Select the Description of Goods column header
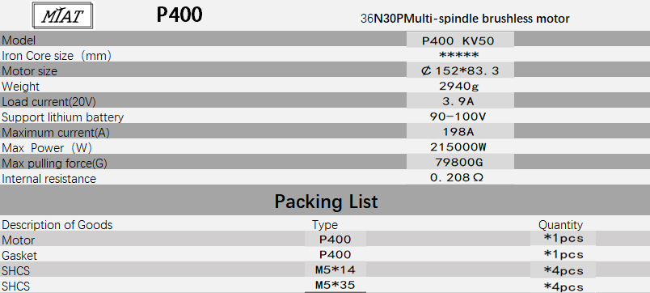Image resolution: width=650 pixels, height=293 pixels. 57,225
